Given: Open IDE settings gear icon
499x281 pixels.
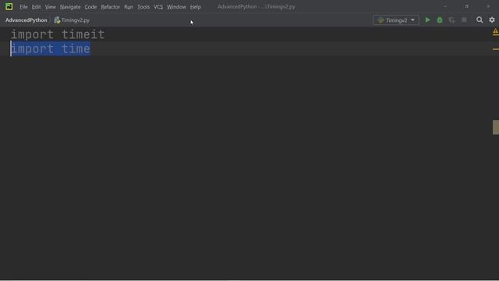Looking at the screenshot, I should [x=492, y=20].
